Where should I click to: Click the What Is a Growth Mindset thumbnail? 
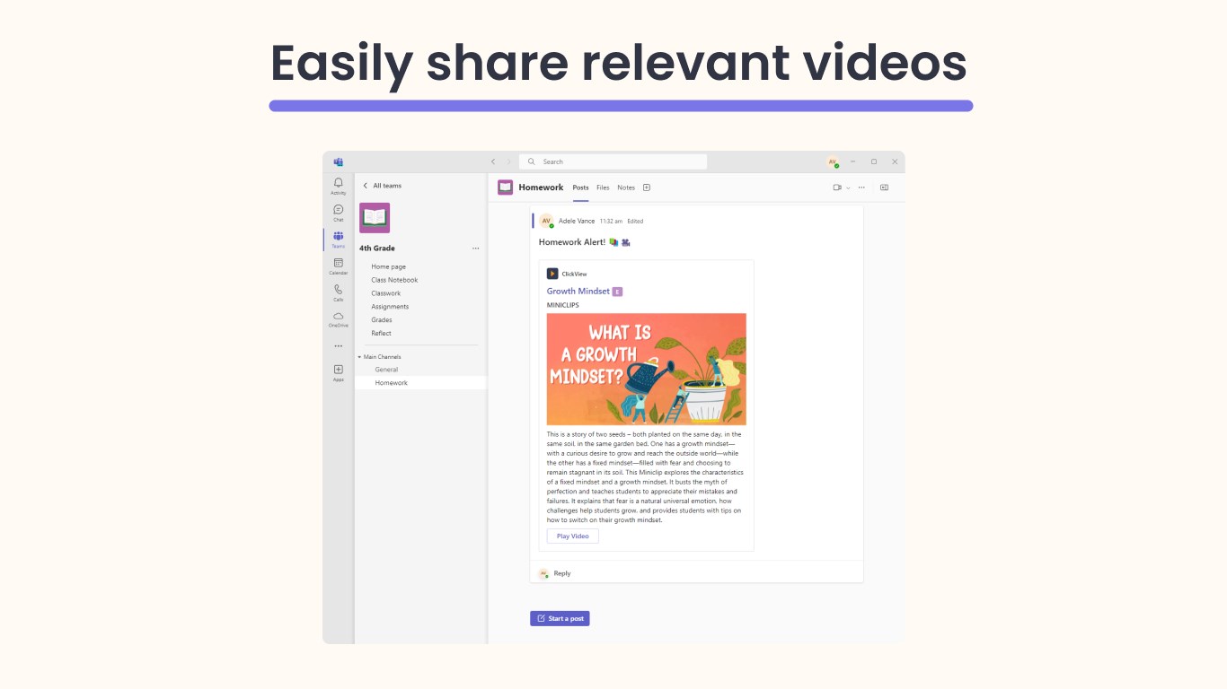point(647,369)
